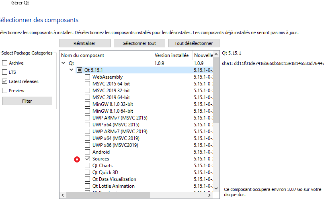326x215 pixels.
Task: Tick the Qt Charts checkbox
Action: [87, 166]
